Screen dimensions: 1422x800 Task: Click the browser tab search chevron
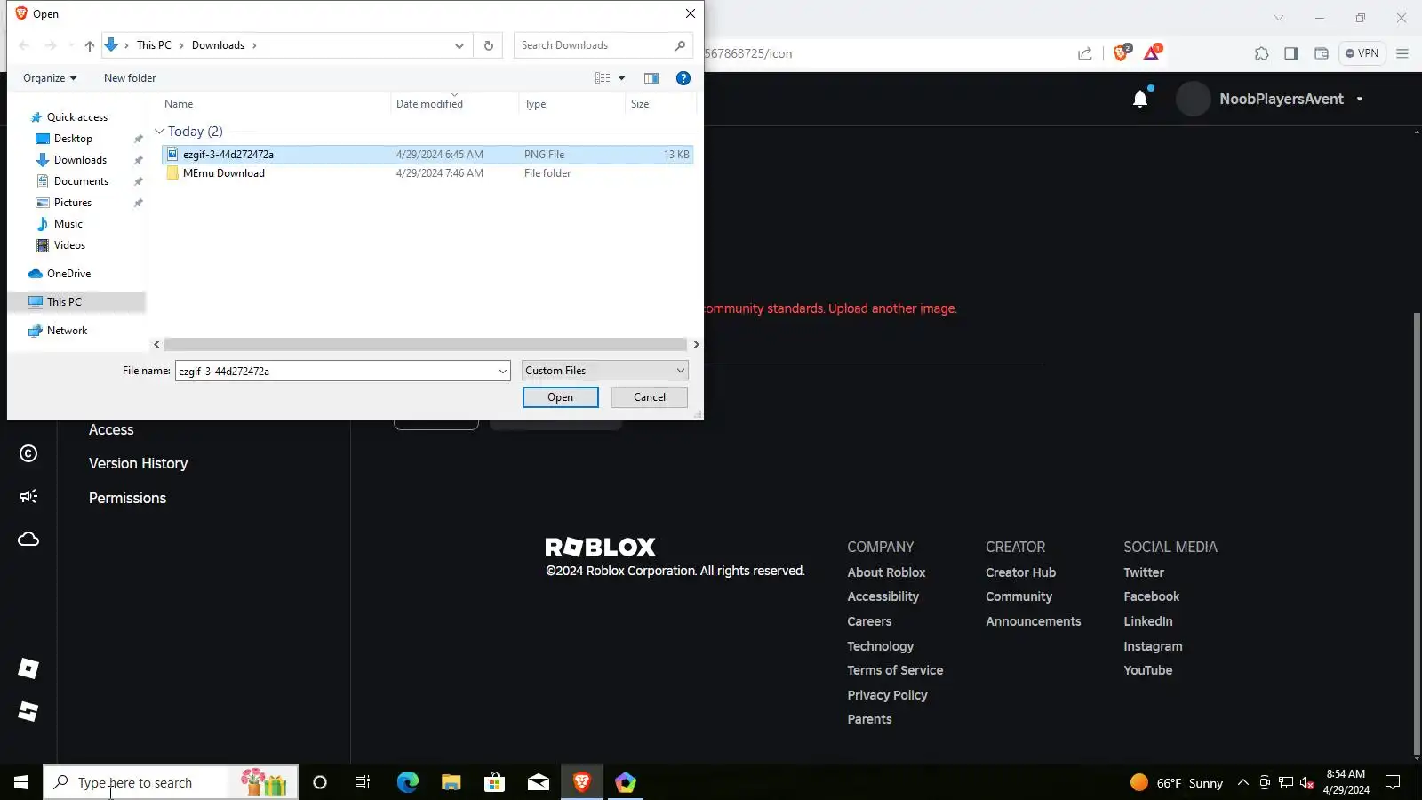coord(1279,18)
